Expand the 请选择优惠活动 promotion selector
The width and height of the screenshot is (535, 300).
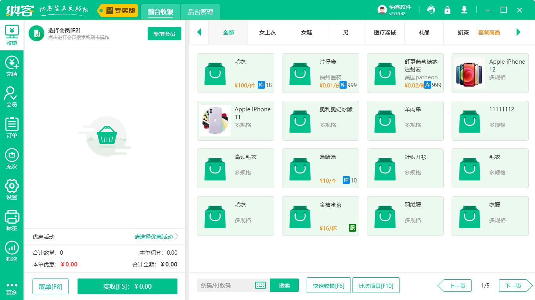[154, 236]
